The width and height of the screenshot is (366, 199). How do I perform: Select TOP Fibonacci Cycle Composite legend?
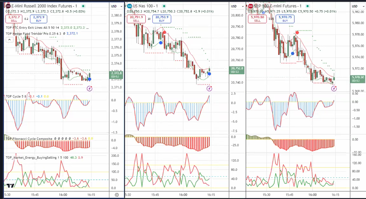point(29,139)
